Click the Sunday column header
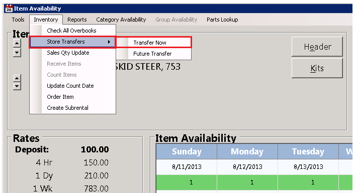This screenshot has width=355, height=193. [x=187, y=151]
